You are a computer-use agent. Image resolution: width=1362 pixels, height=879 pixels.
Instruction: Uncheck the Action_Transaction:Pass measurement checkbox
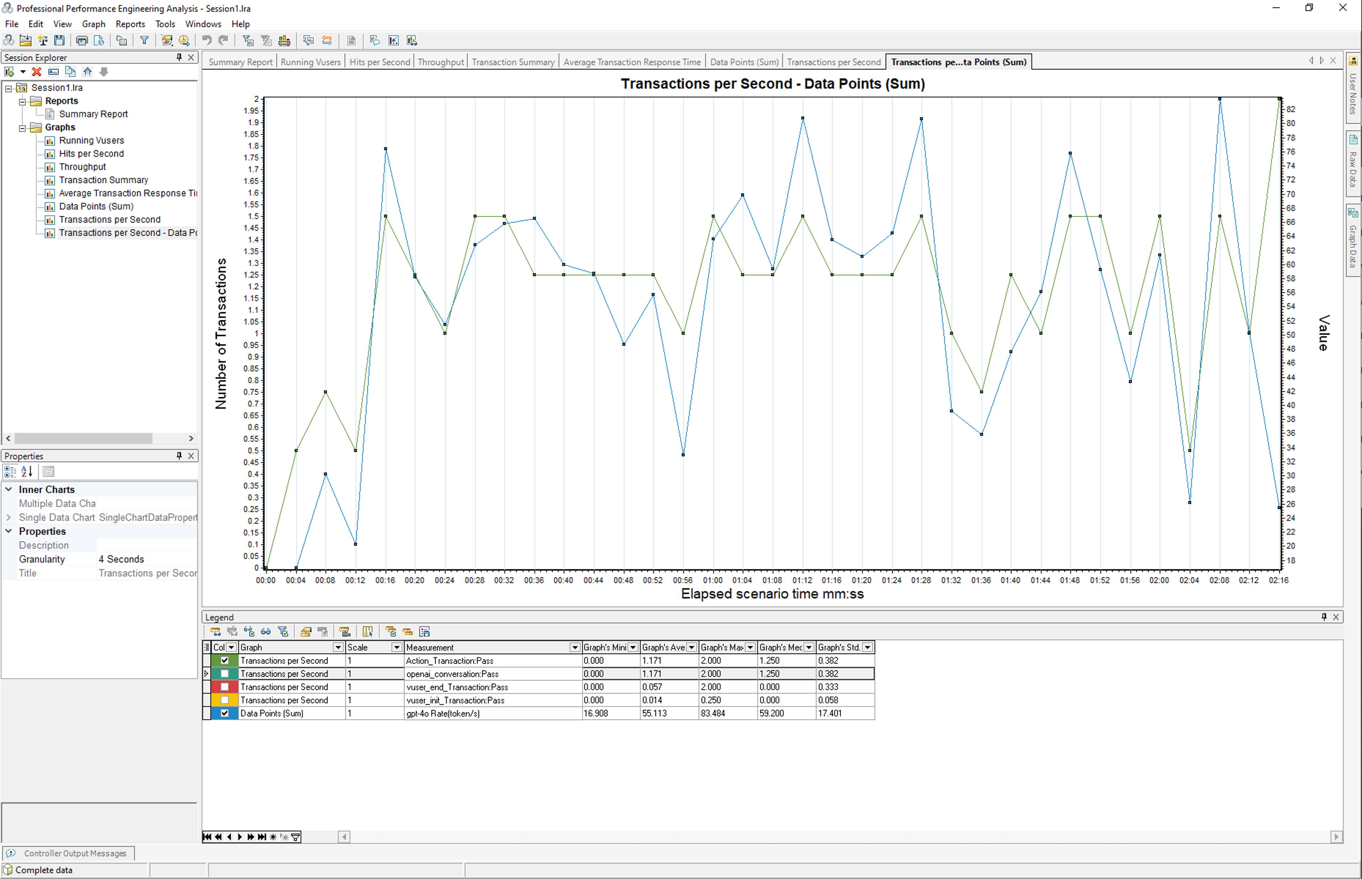(x=224, y=660)
